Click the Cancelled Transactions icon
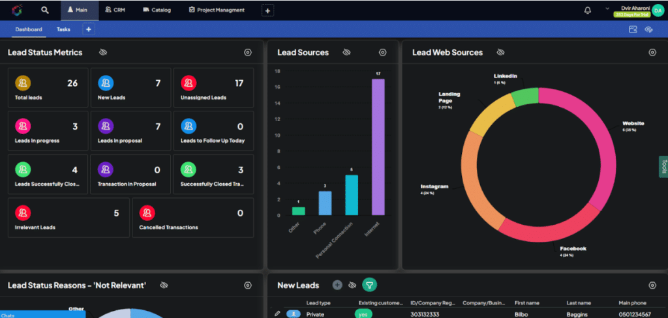 (x=147, y=212)
